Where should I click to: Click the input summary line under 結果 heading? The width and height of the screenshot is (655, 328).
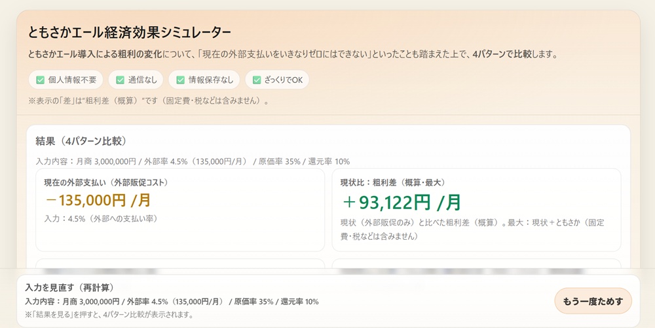[193, 161]
